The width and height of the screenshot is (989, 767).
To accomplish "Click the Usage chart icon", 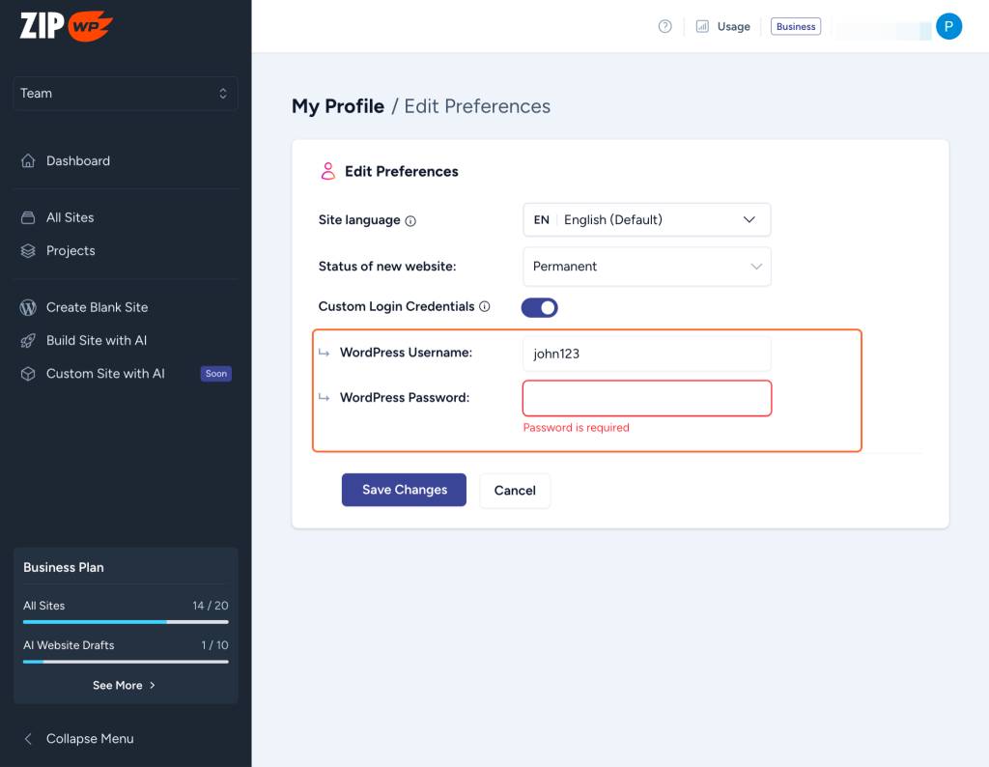I will (704, 26).
